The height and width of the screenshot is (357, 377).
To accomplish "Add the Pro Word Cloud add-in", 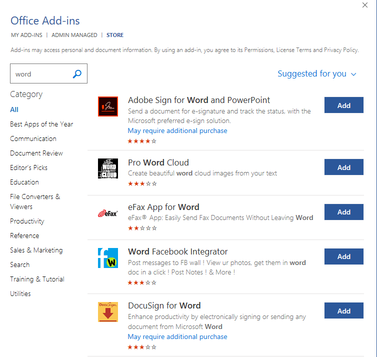I will click(x=343, y=167).
